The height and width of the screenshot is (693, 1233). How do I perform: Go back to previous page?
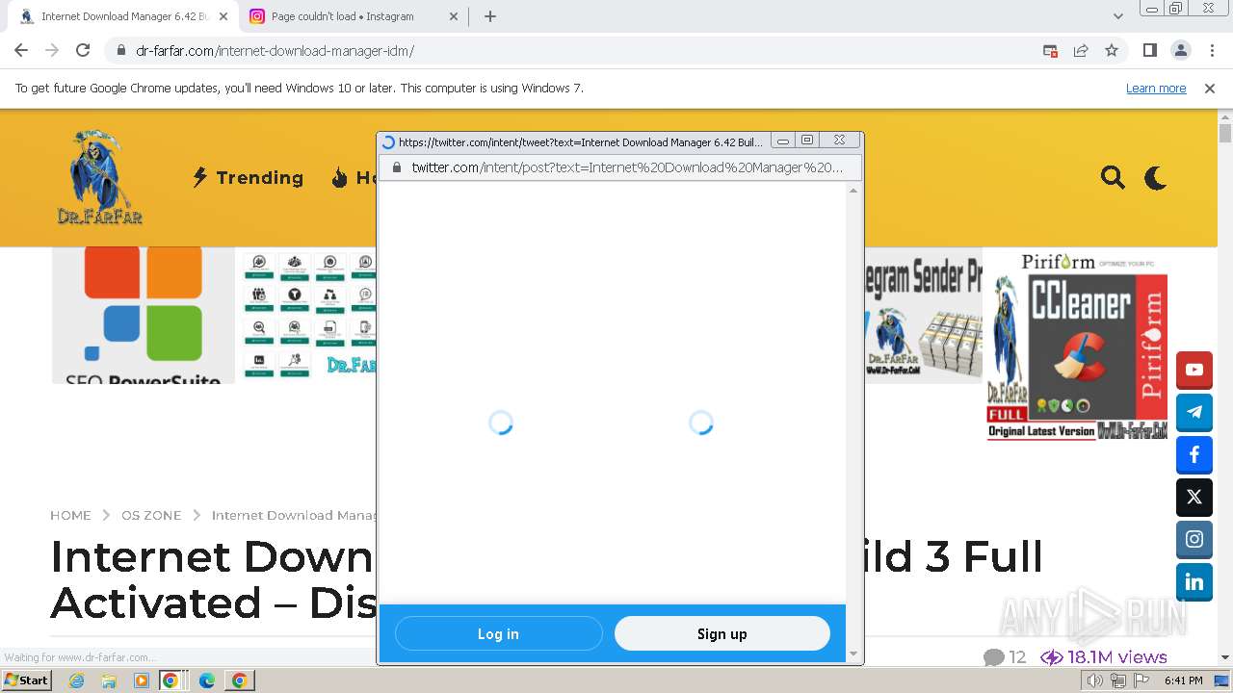[21, 50]
